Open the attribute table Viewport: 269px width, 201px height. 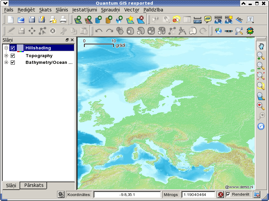187,19
